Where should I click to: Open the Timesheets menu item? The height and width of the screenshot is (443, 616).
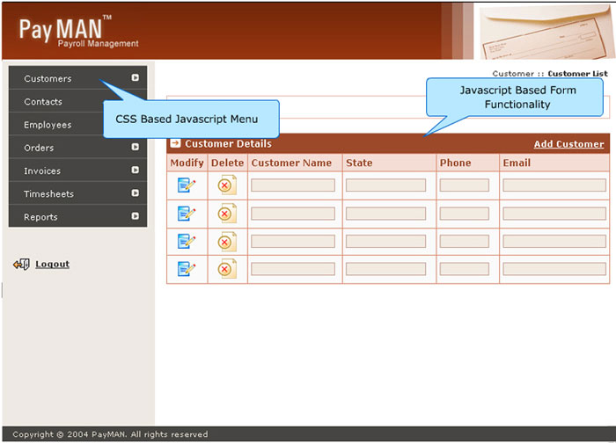click(x=77, y=194)
